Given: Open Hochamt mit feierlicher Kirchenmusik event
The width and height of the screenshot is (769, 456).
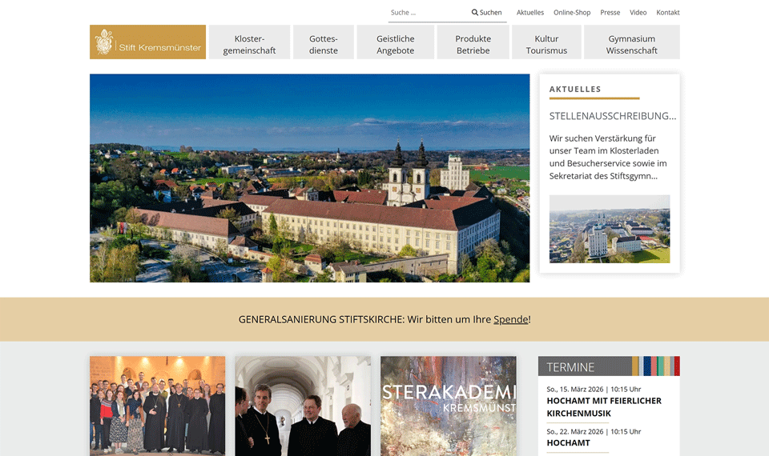Looking at the screenshot, I should [603, 406].
